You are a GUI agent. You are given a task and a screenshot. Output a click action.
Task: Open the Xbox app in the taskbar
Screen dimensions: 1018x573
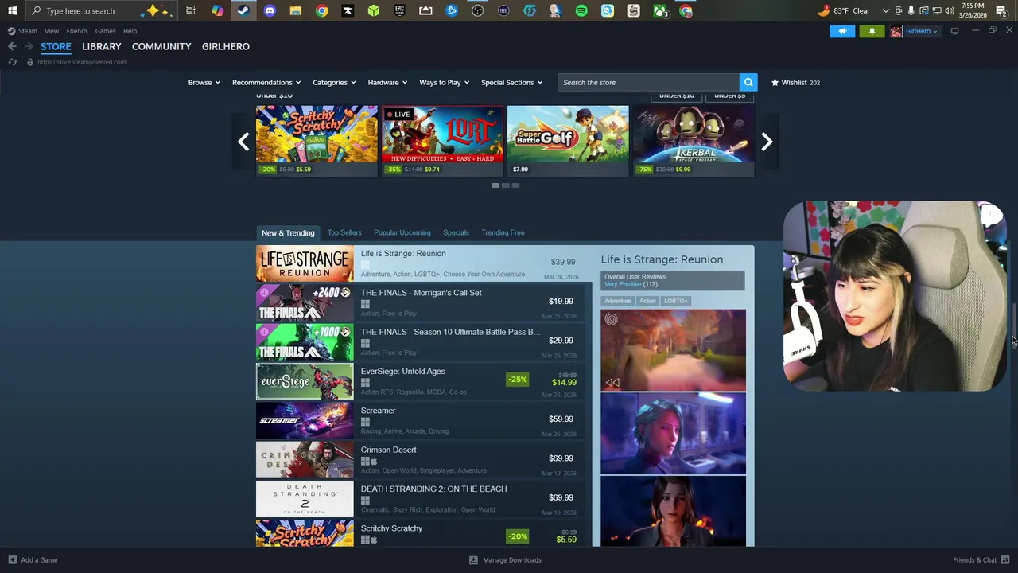659,10
